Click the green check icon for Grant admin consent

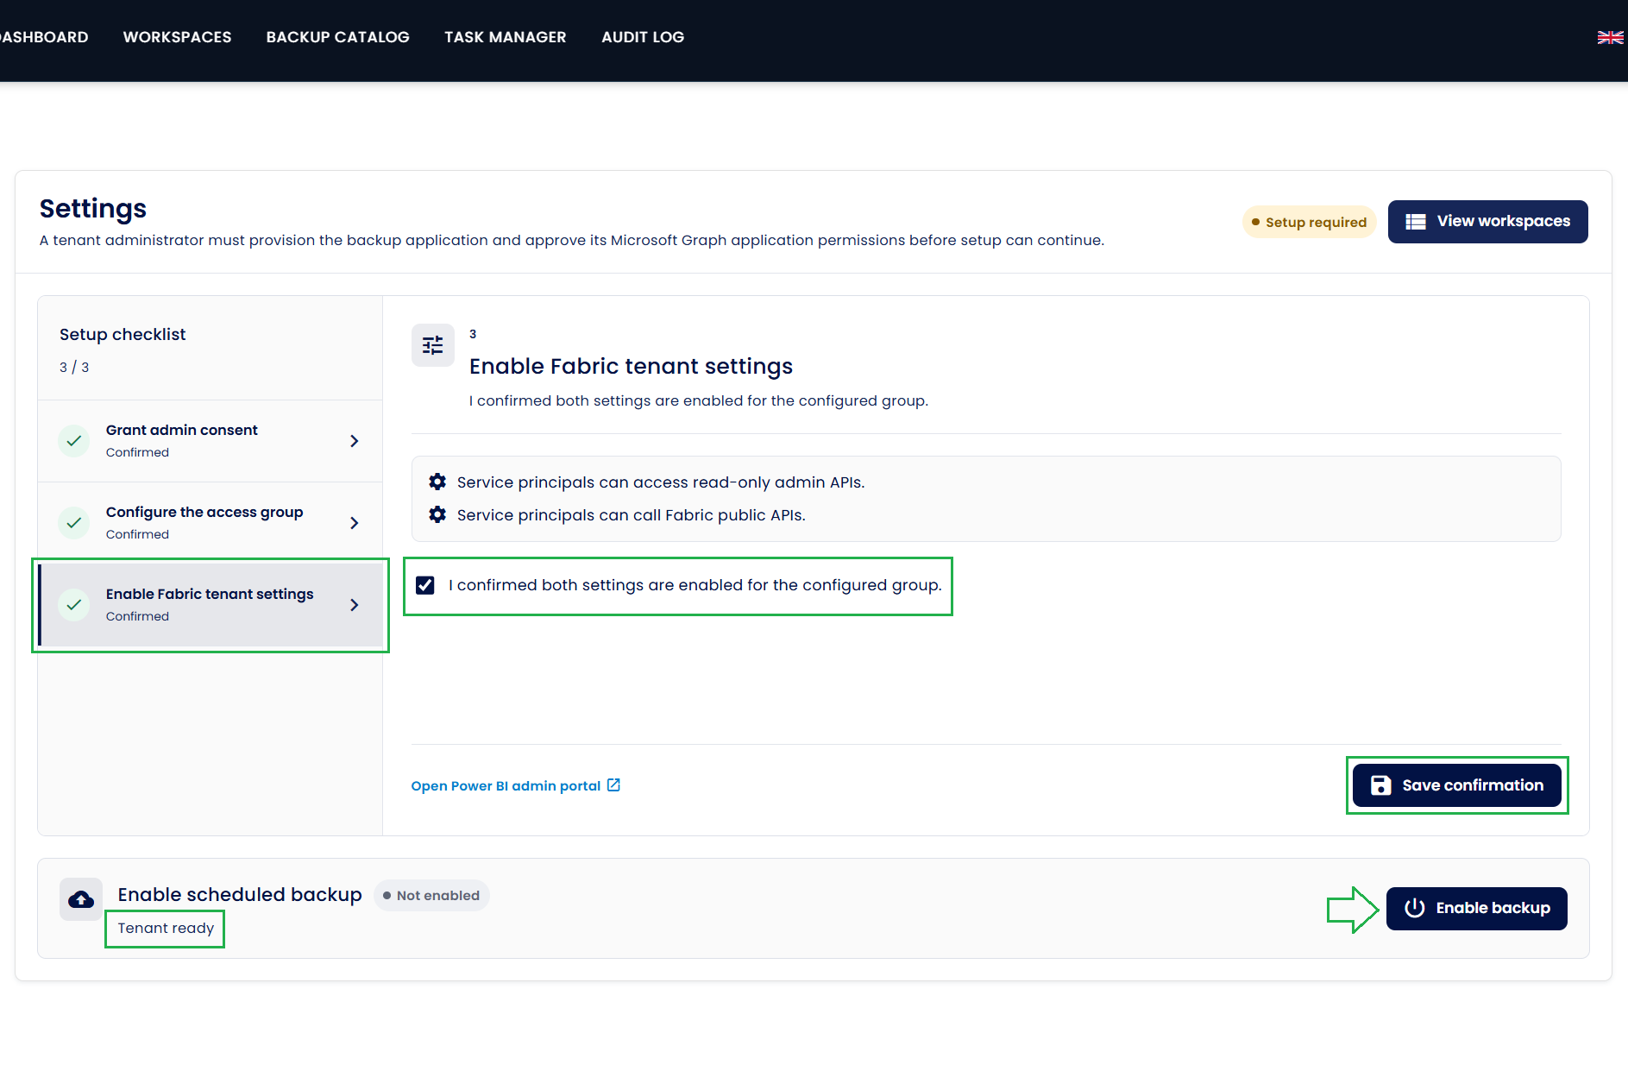[x=74, y=441]
